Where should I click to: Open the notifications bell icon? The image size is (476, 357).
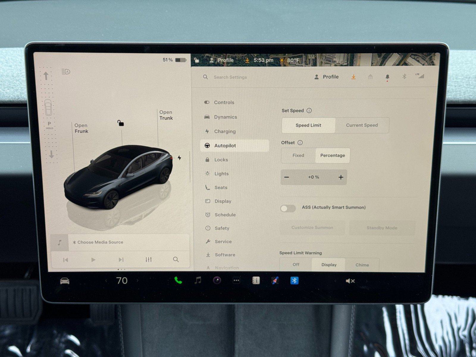387,76
